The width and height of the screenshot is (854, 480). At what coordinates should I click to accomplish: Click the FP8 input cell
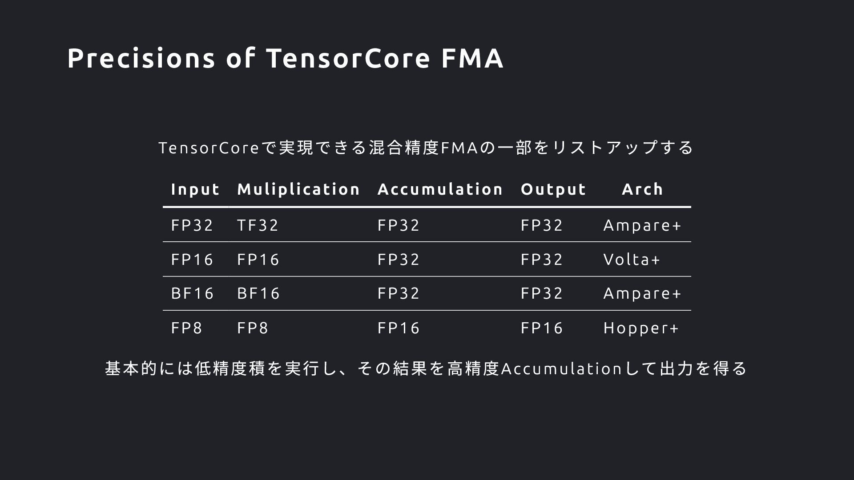(186, 328)
